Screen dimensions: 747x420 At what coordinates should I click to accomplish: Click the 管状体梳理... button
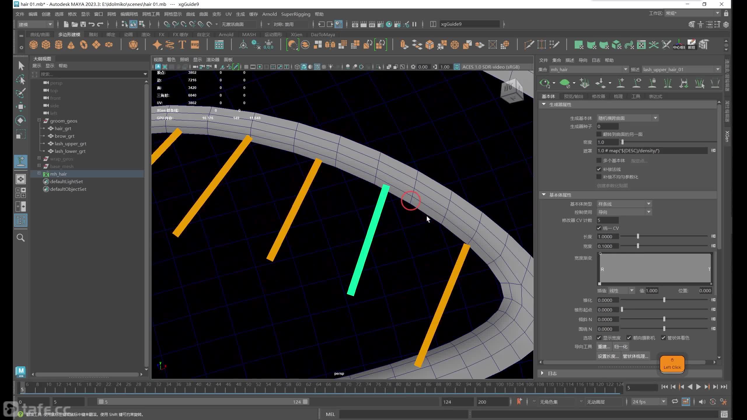tap(636, 356)
